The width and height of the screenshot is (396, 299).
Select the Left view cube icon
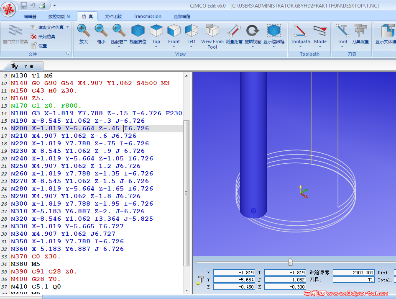pyautogui.click(x=191, y=31)
